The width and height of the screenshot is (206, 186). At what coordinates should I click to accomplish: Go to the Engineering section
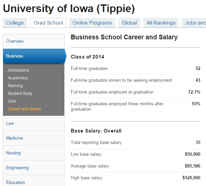click(18, 168)
